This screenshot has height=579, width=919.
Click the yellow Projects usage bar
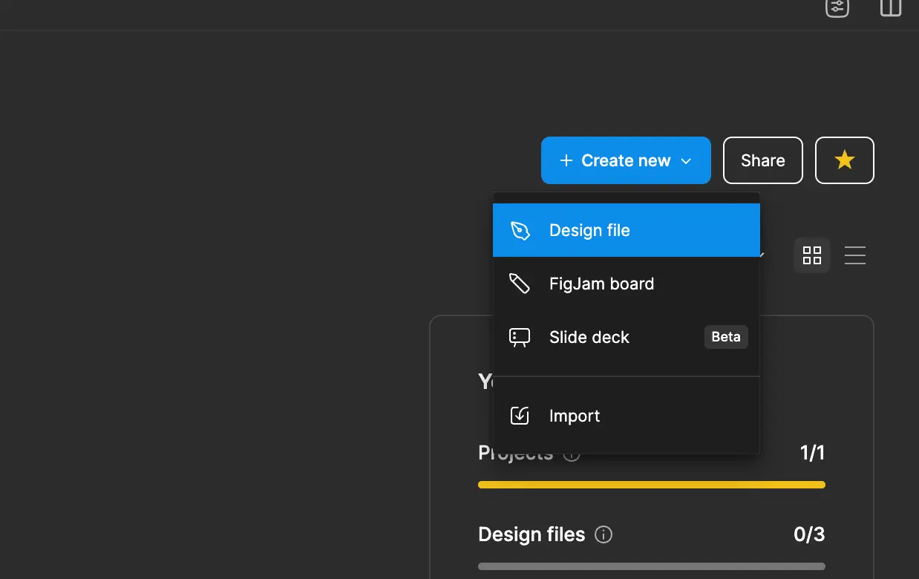[651, 485]
